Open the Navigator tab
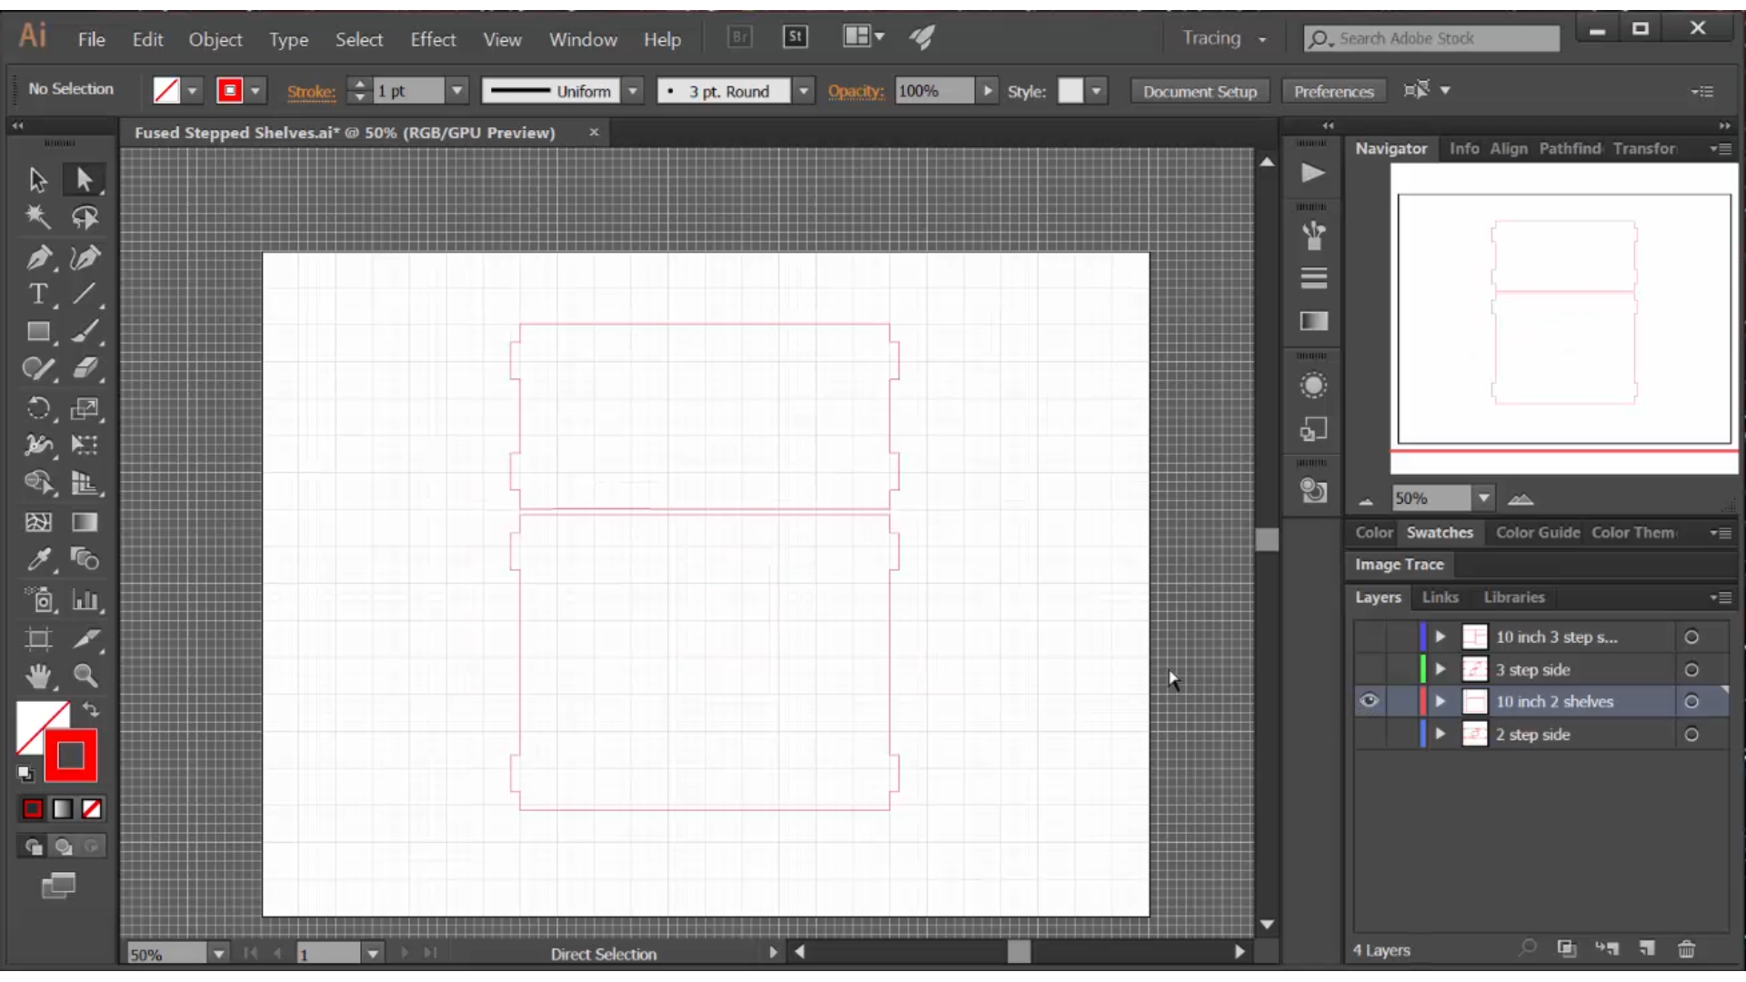This screenshot has width=1746, height=982. pyautogui.click(x=1390, y=147)
